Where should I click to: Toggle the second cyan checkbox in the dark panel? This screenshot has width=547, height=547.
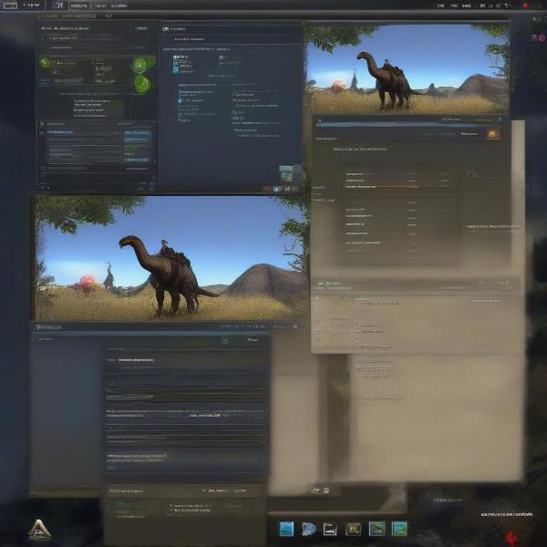pyautogui.click(x=175, y=63)
